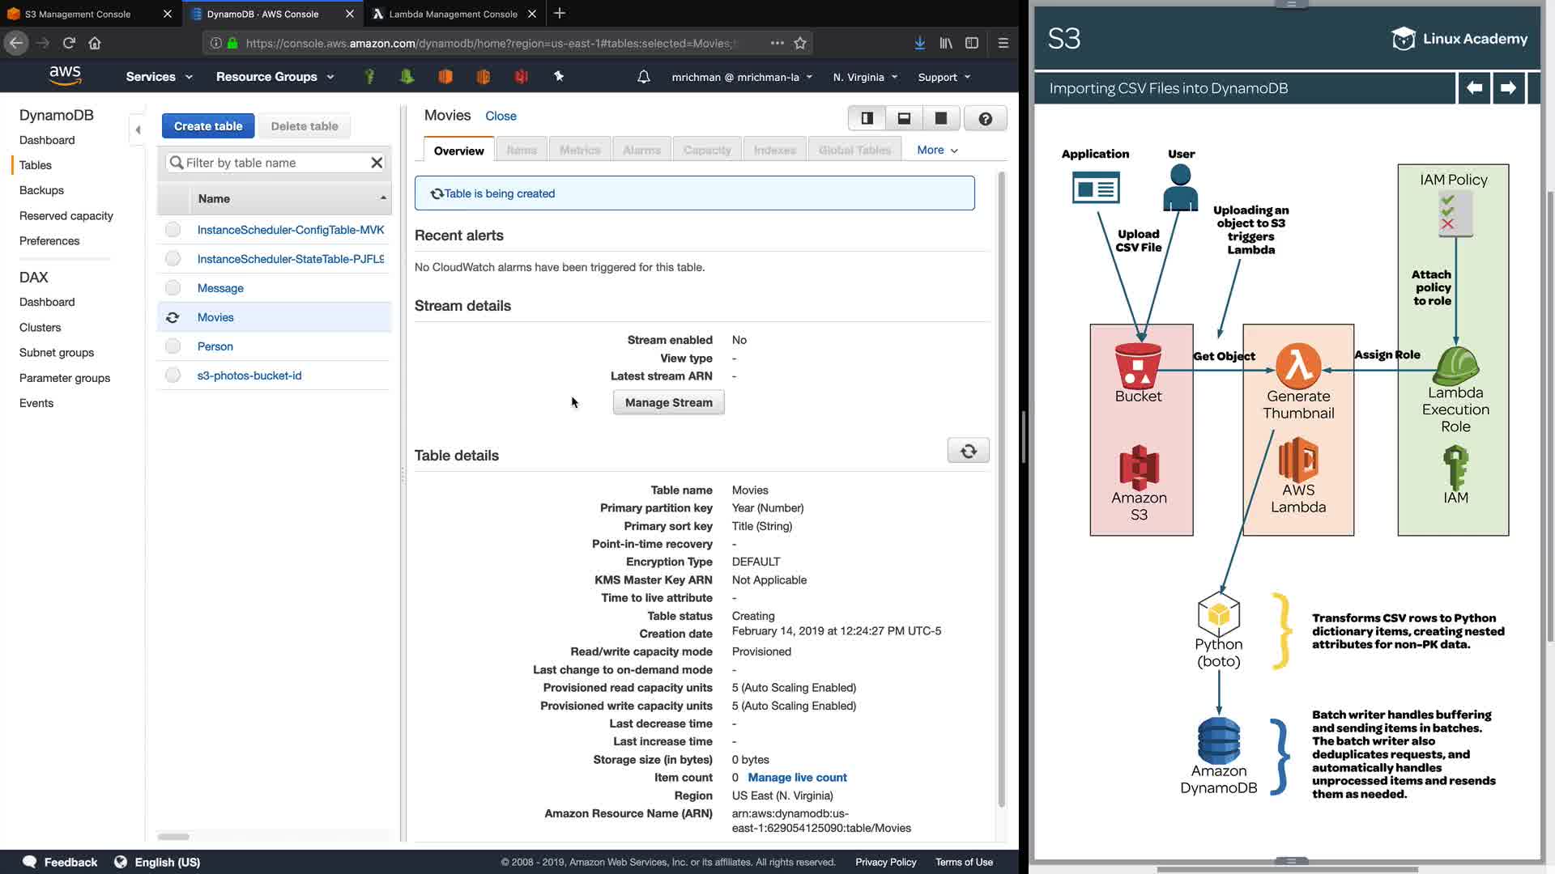Expand the More tabs dropdown
This screenshot has width=1555, height=874.
(937, 150)
